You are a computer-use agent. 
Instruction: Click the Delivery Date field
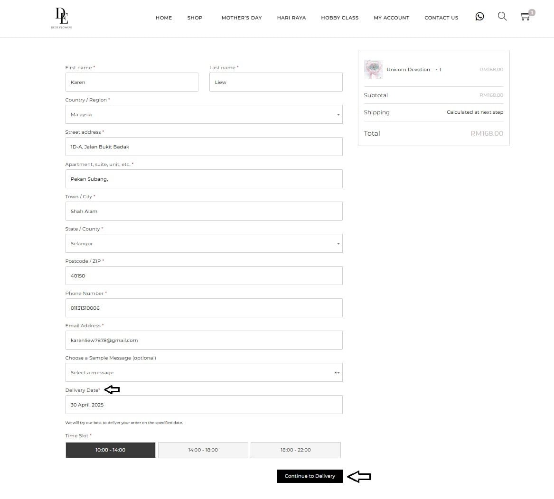tap(204, 405)
